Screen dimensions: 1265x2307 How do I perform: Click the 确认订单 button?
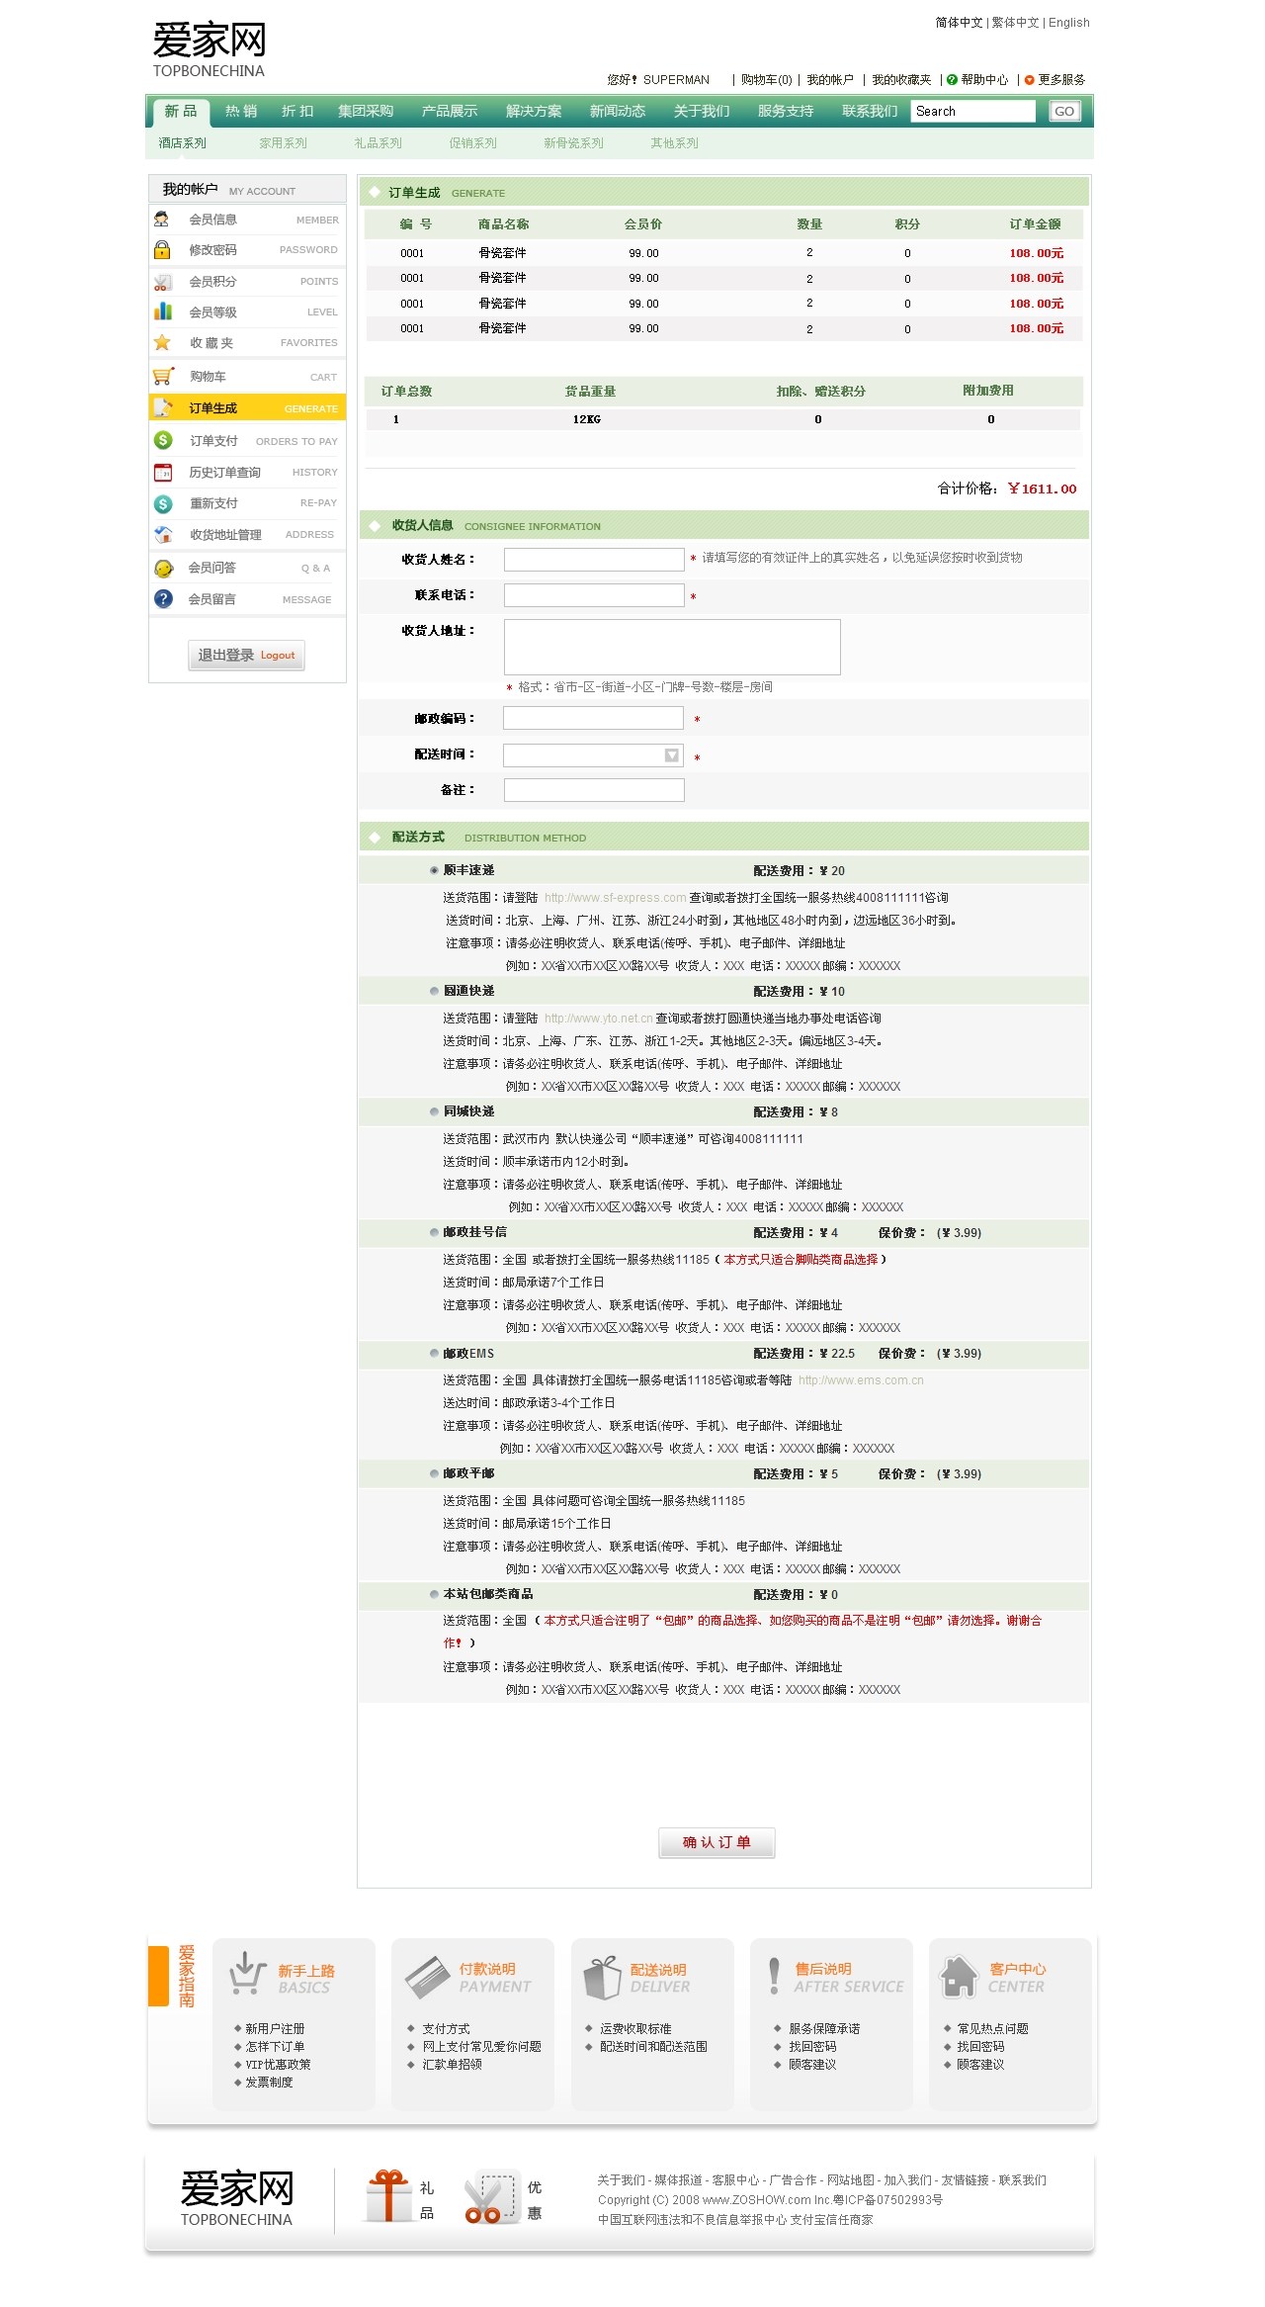point(717,1842)
